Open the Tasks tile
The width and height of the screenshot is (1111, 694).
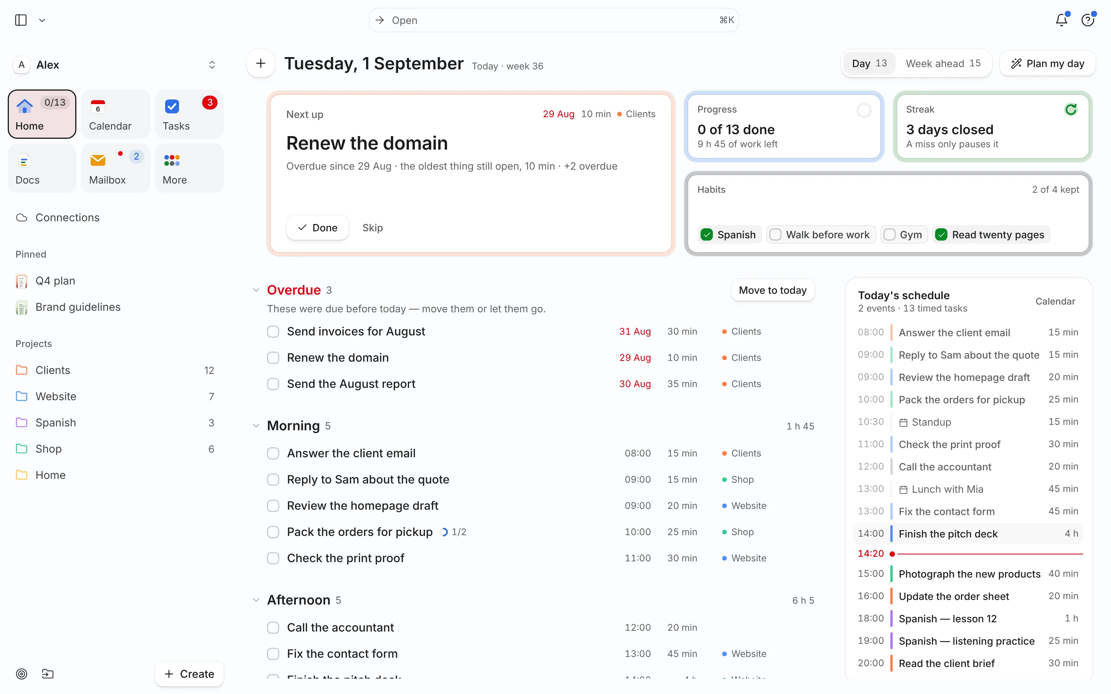189,114
